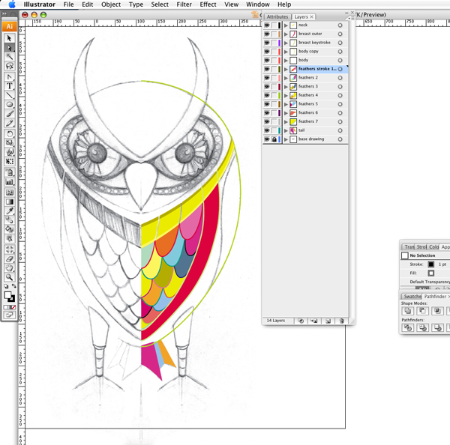
Task: Toggle lock box for body layer
Action: (x=274, y=60)
